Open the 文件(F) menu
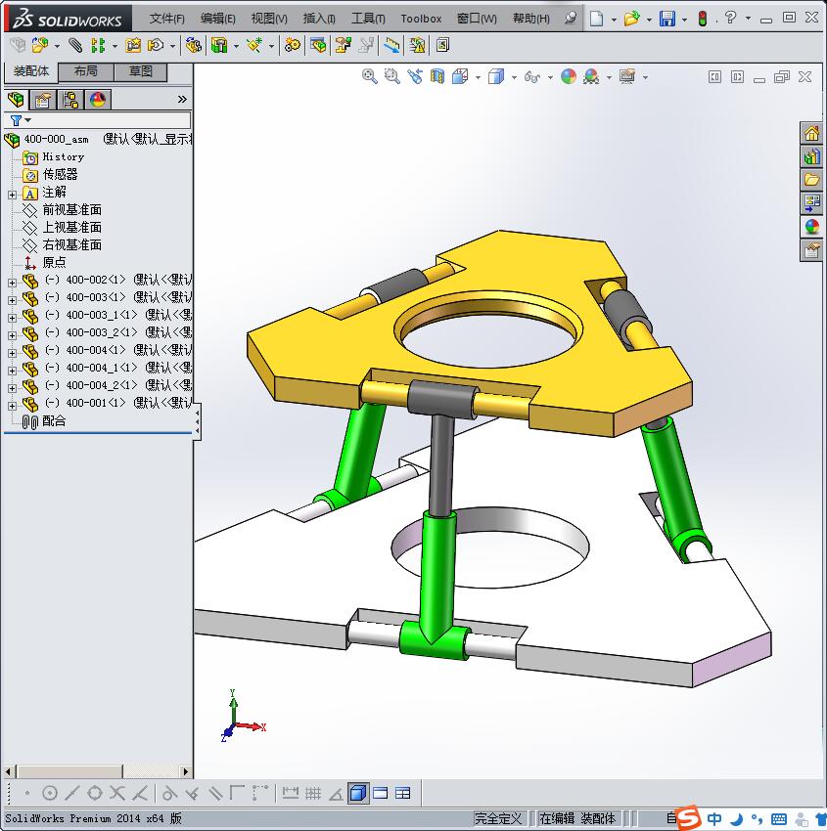827x831 pixels. click(167, 19)
